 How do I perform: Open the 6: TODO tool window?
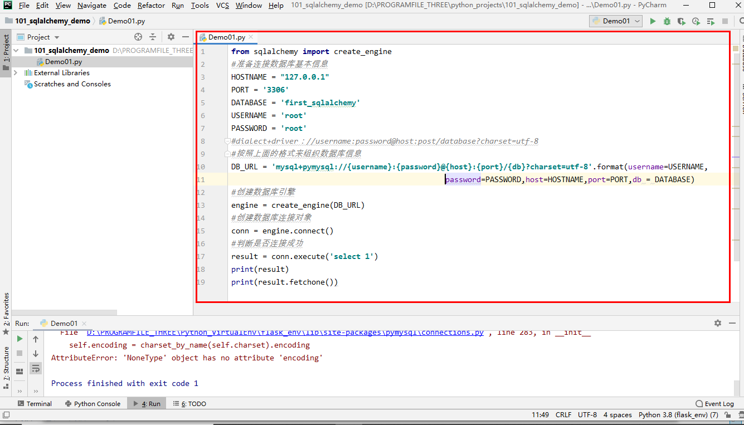(189, 404)
